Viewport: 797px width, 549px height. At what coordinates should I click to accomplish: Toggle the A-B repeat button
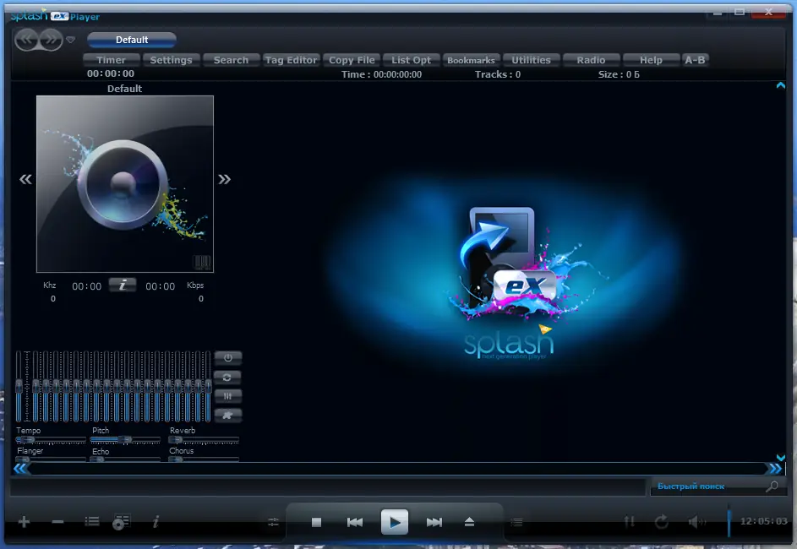coord(695,60)
